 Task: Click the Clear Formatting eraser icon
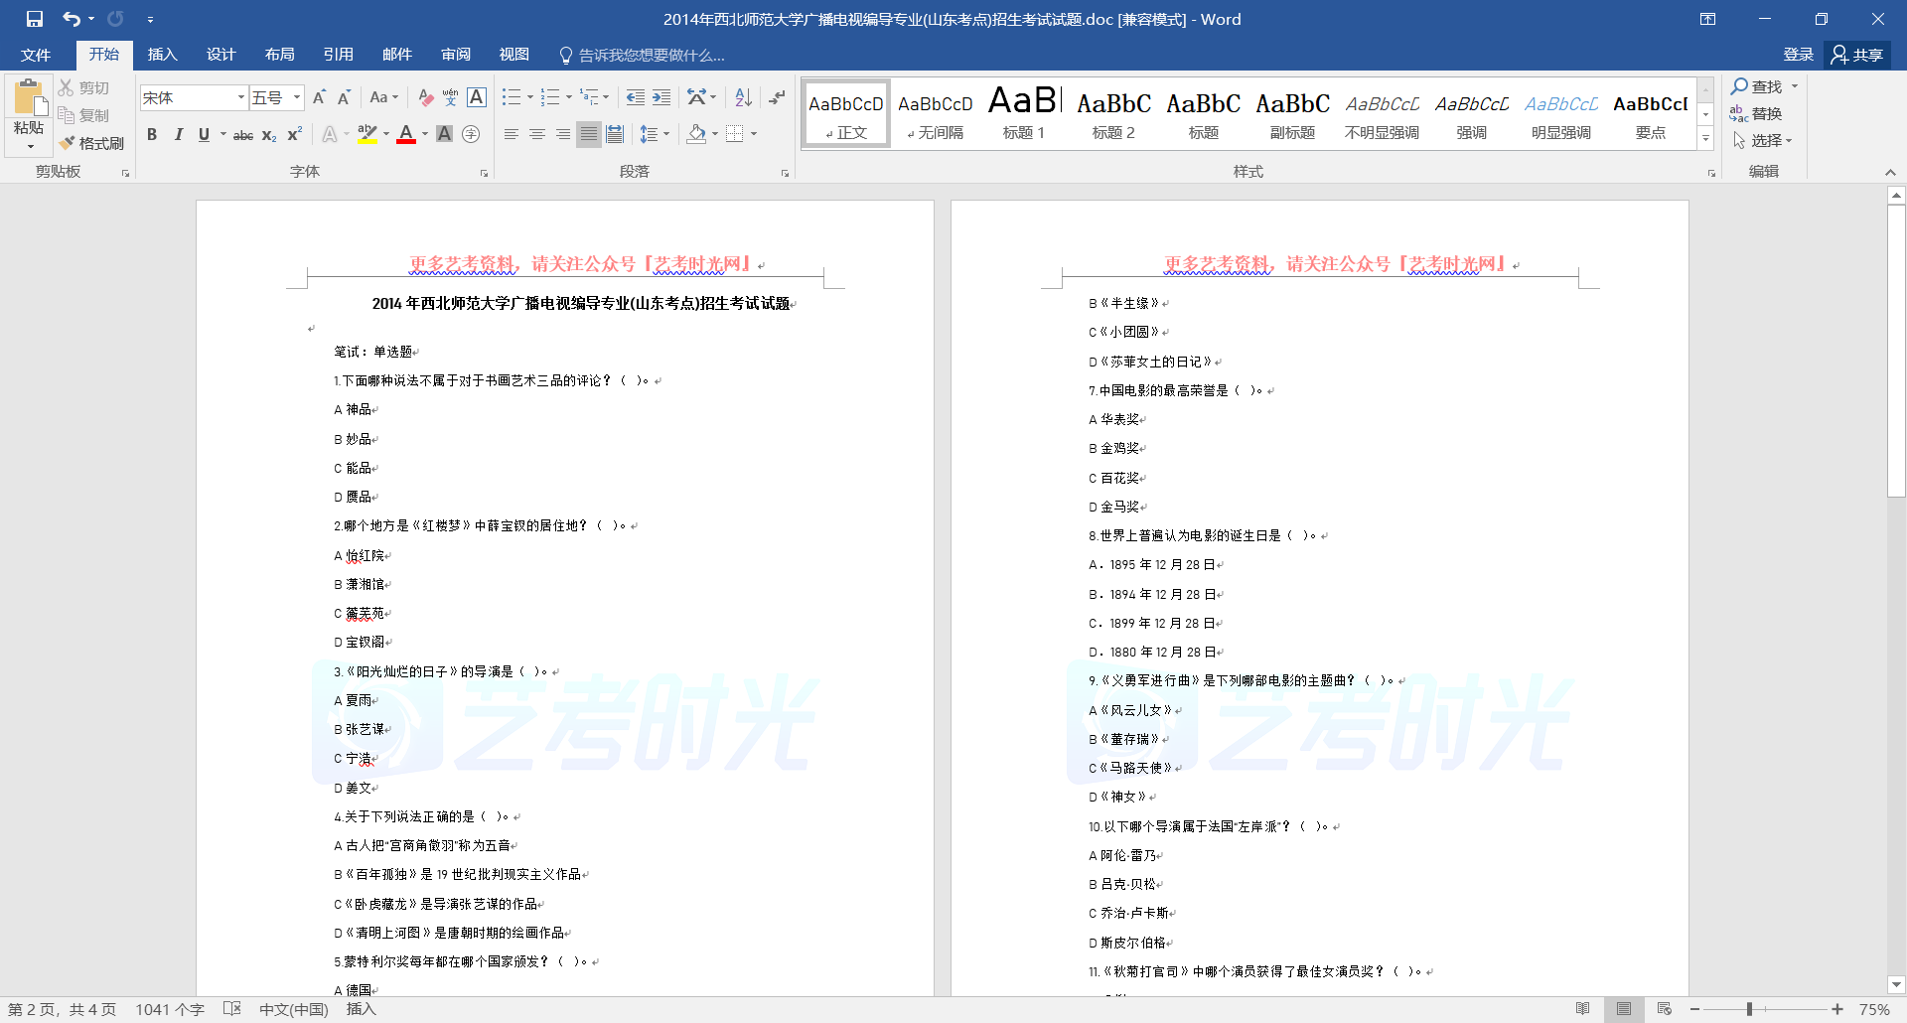[425, 97]
